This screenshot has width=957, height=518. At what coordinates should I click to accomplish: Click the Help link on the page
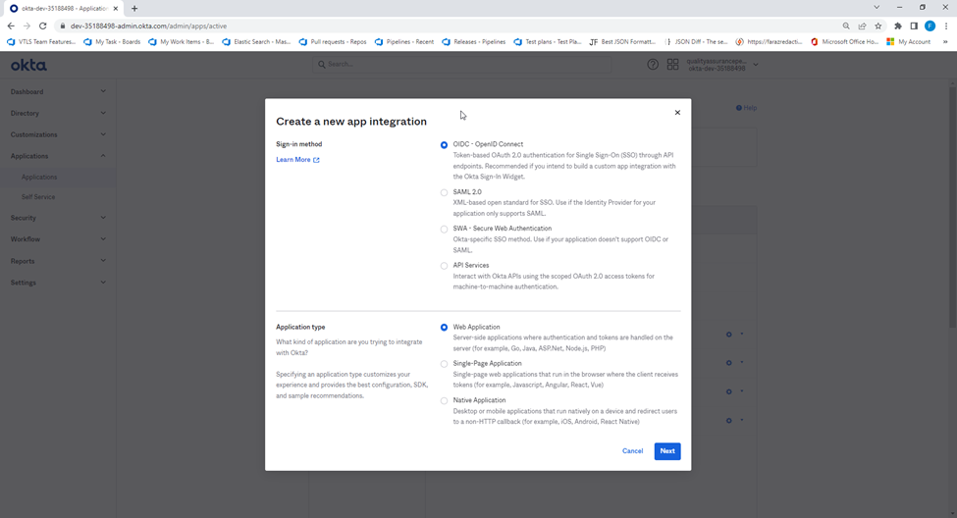pyautogui.click(x=746, y=108)
